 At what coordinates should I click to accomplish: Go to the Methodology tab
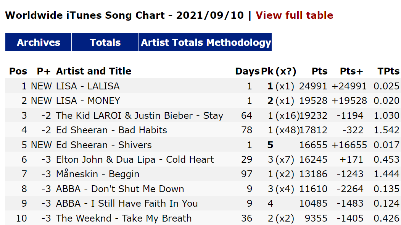[x=238, y=42]
